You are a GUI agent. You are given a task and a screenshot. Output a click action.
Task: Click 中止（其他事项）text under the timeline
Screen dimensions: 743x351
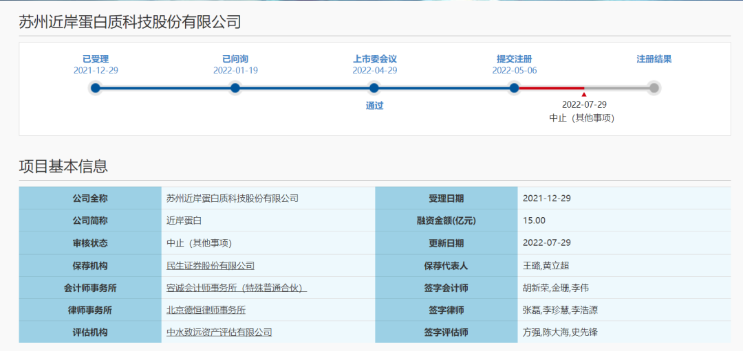coord(582,118)
